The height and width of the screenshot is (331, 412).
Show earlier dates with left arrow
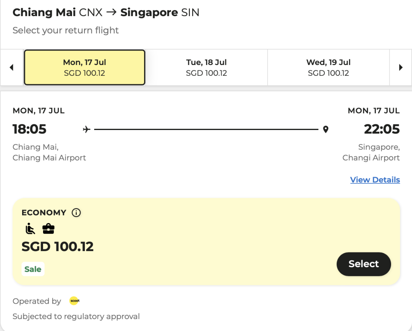(11, 67)
